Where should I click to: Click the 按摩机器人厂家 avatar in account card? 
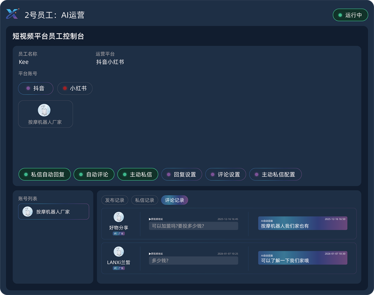(x=44, y=110)
